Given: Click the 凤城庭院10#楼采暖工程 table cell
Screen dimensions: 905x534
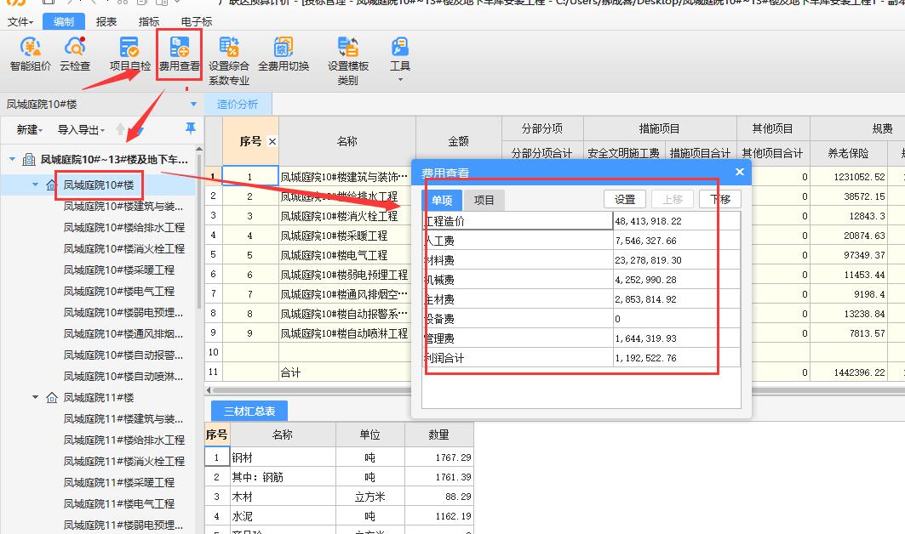Looking at the screenshot, I should pyautogui.click(x=346, y=236).
